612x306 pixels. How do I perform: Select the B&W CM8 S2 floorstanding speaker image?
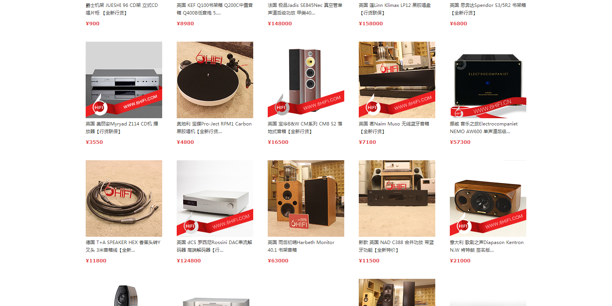pos(306,80)
